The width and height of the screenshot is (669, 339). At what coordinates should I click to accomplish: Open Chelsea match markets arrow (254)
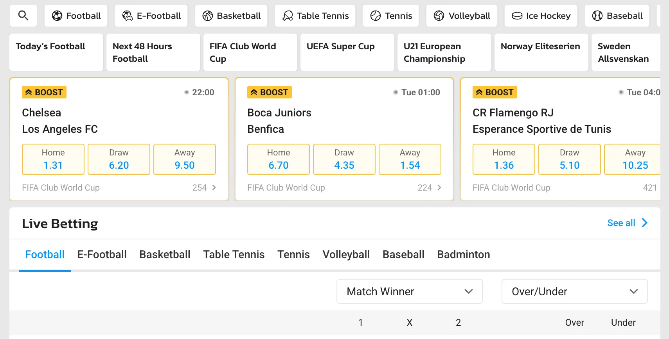pos(214,187)
